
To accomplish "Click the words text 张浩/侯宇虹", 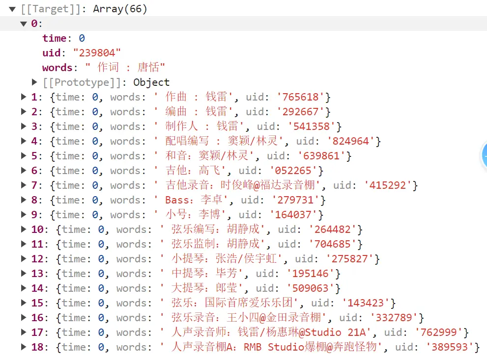I will coord(246,259).
